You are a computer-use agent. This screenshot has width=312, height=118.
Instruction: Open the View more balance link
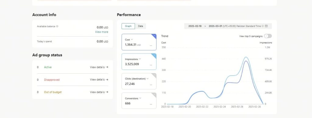point(102,32)
